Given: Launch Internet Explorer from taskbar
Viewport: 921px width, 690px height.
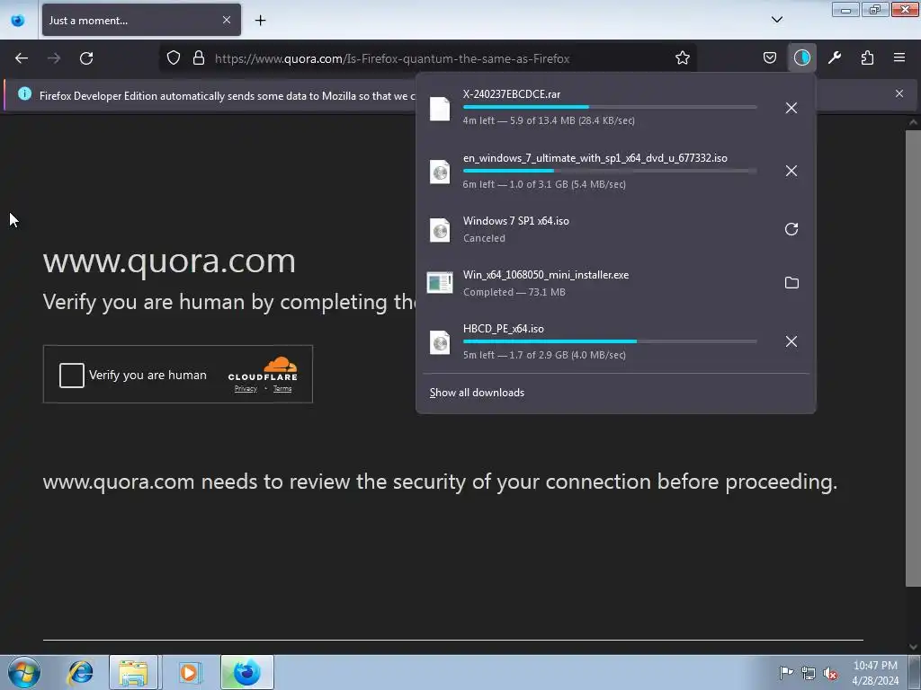Looking at the screenshot, I should [x=80, y=672].
